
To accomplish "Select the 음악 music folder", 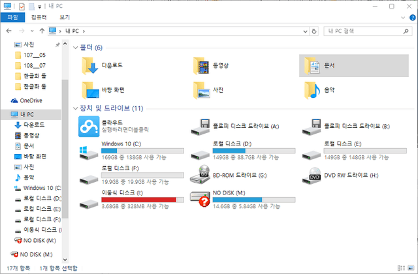I will pos(312,89).
